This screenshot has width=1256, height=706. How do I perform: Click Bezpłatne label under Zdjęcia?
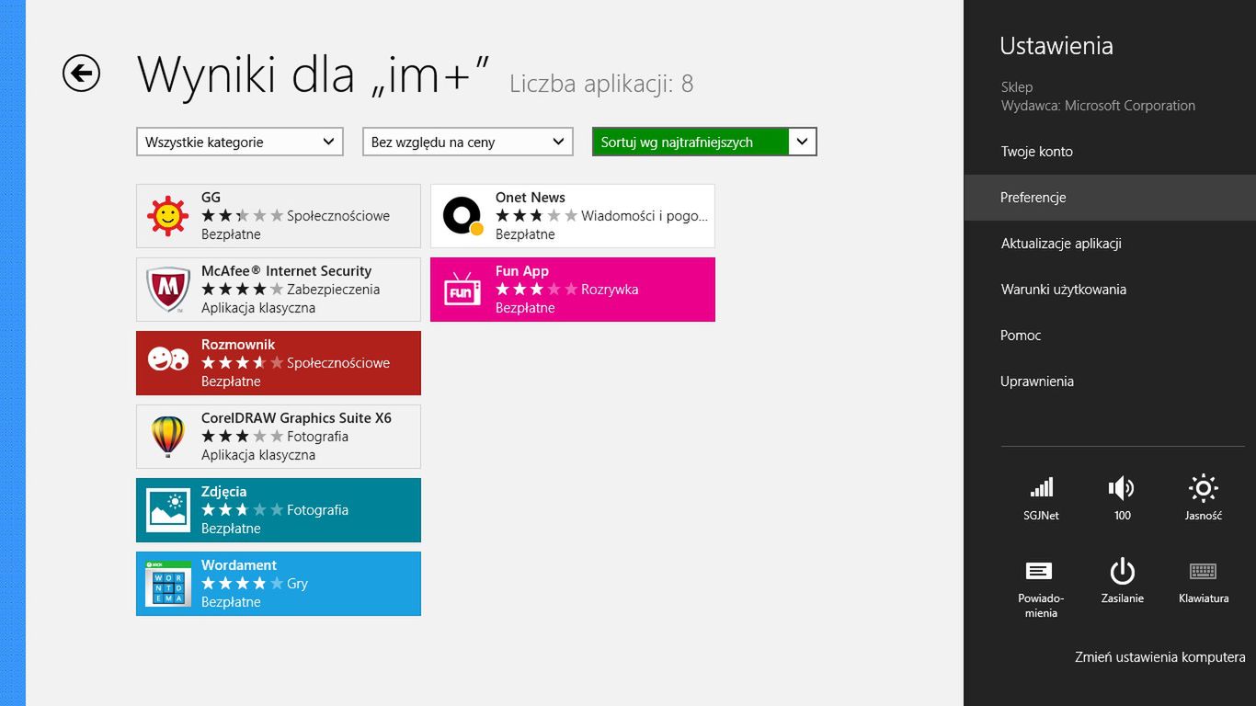(x=231, y=529)
